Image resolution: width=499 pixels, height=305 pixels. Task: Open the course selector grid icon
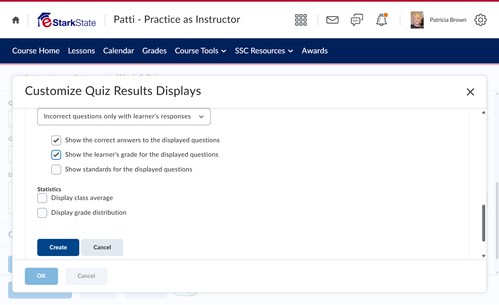pos(301,20)
